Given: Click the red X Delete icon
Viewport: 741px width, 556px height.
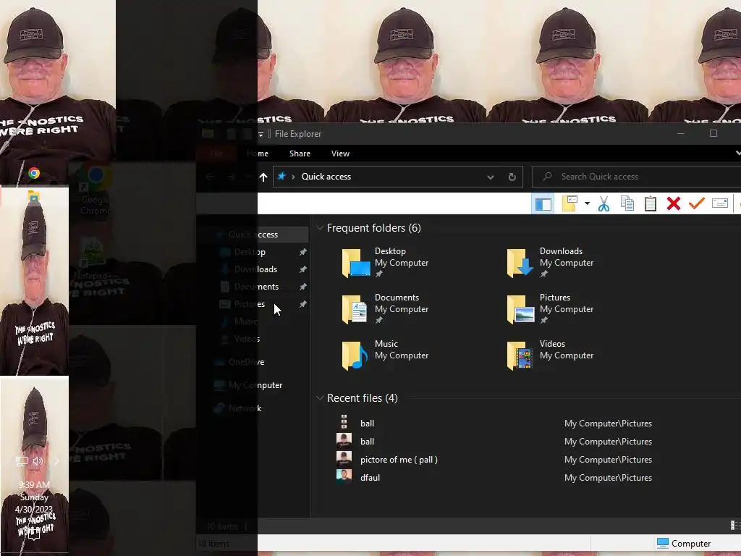Looking at the screenshot, I should pos(674,203).
